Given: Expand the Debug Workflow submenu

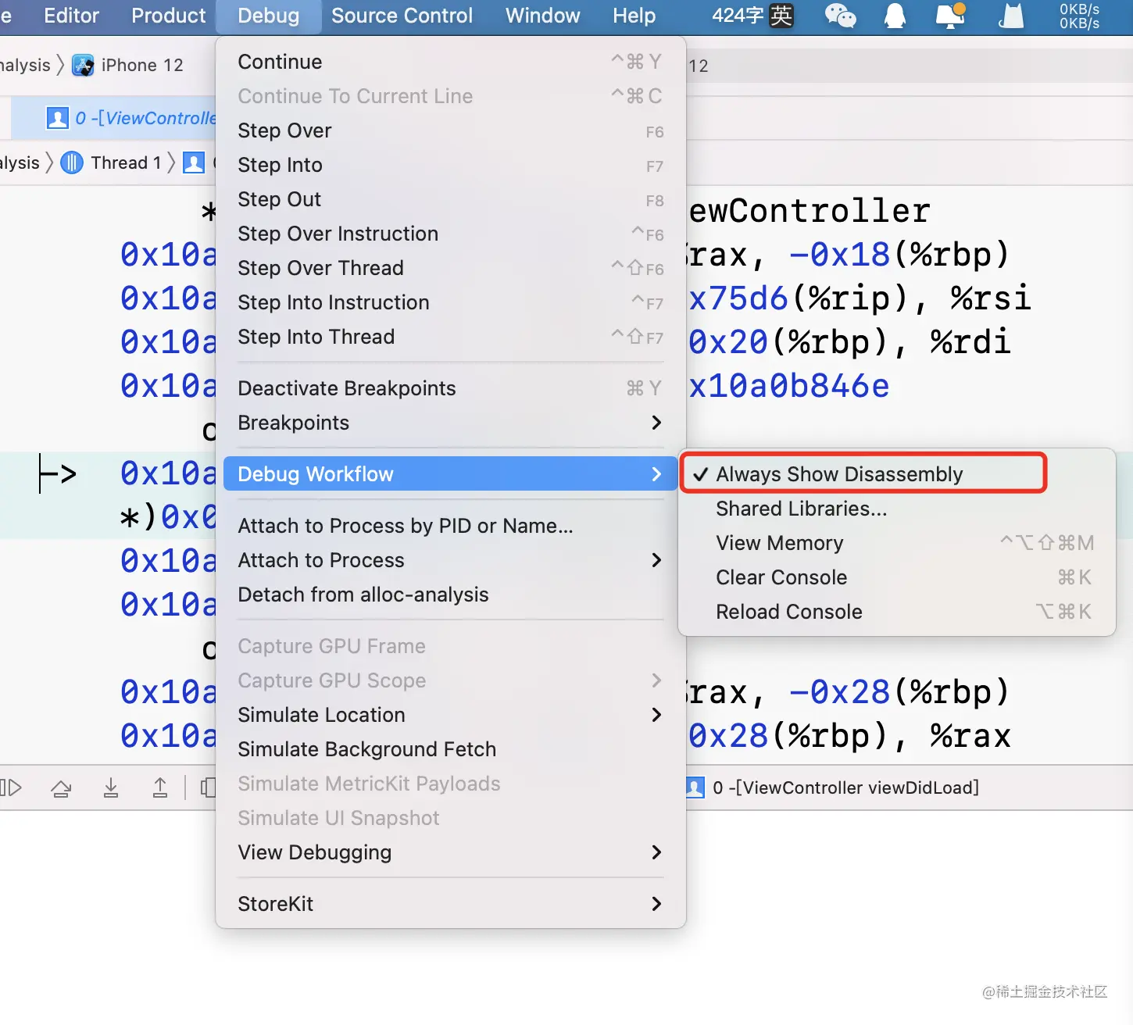Looking at the screenshot, I should pyautogui.click(x=450, y=474).
